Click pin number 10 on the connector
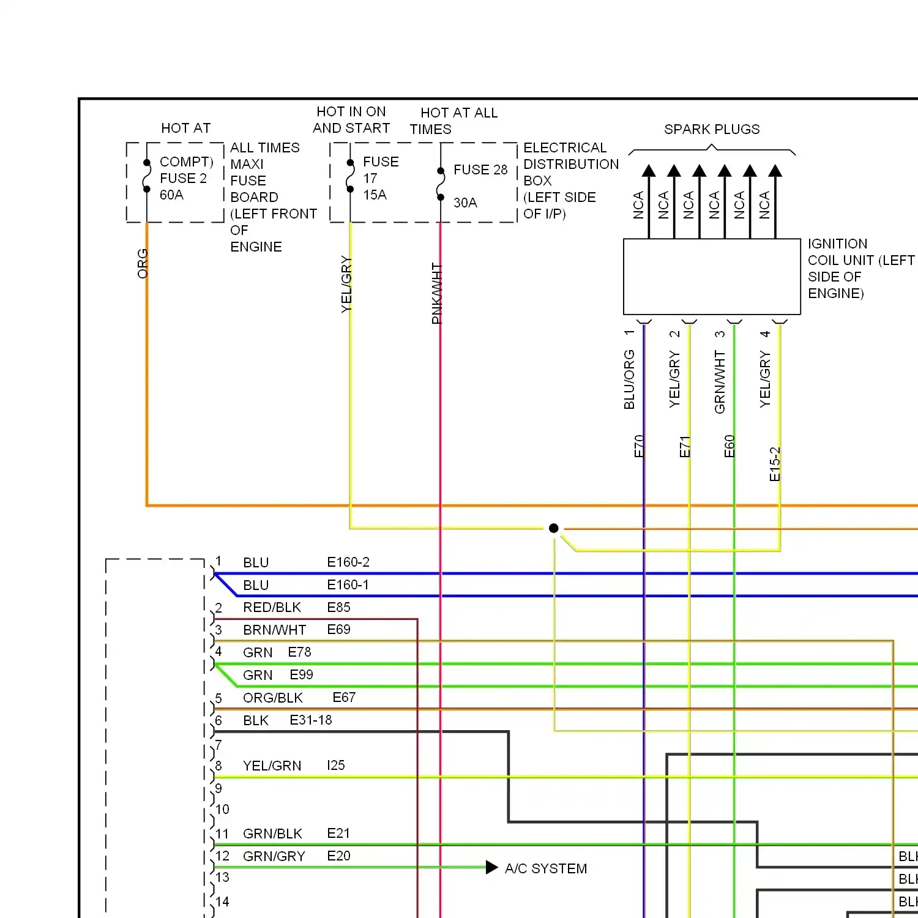Viewport: 918px width, 918px height. coord(222,809)
